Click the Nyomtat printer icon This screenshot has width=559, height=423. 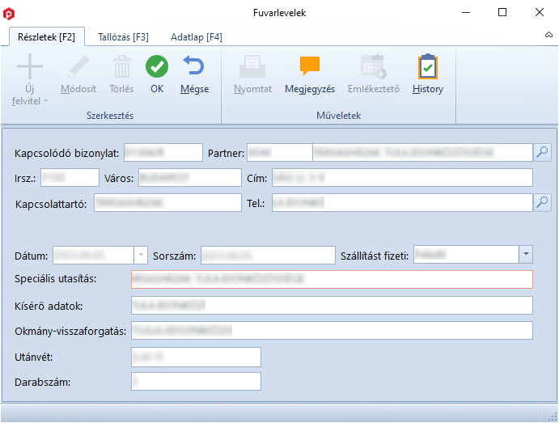tap(252, 66)
